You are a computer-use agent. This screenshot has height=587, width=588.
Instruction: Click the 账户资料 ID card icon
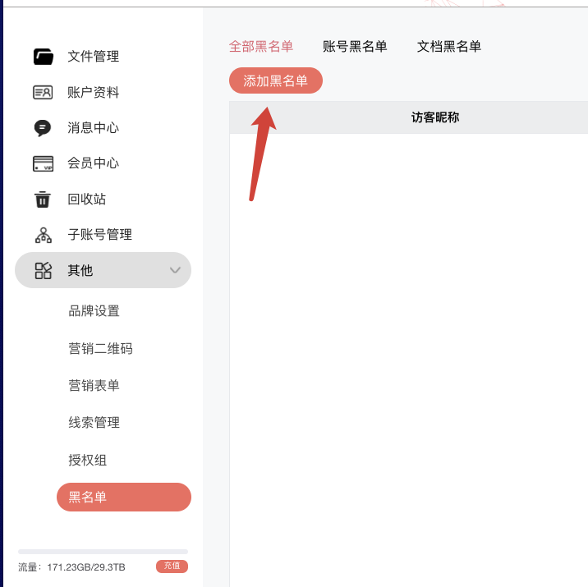(44, 92)
